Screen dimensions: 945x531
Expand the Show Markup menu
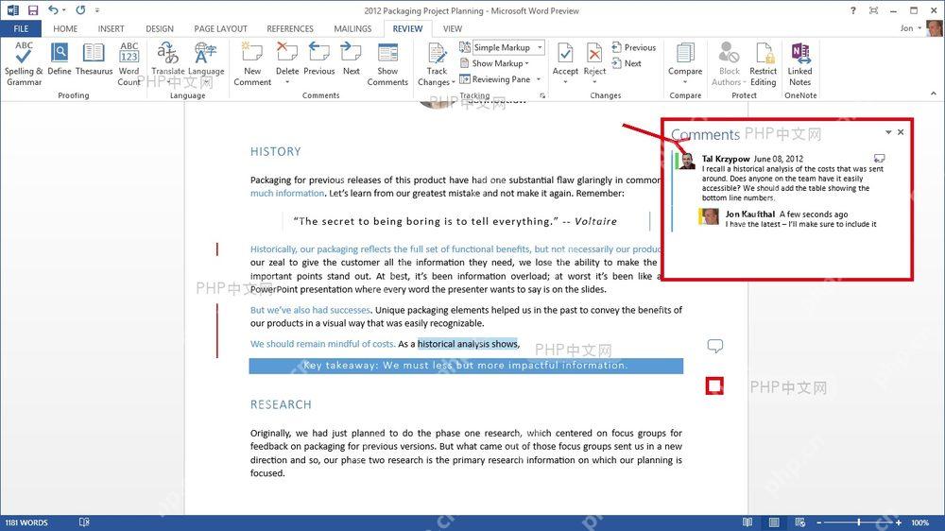coord(494,63)
